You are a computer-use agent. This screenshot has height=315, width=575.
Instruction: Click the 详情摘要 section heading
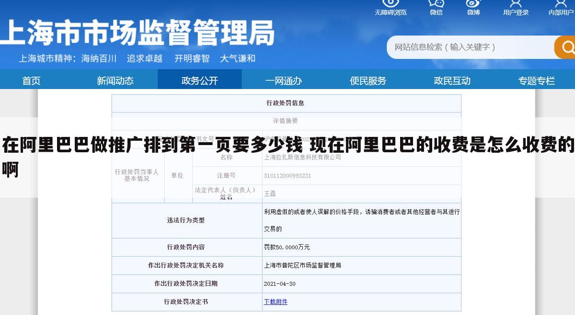(286, 121)
